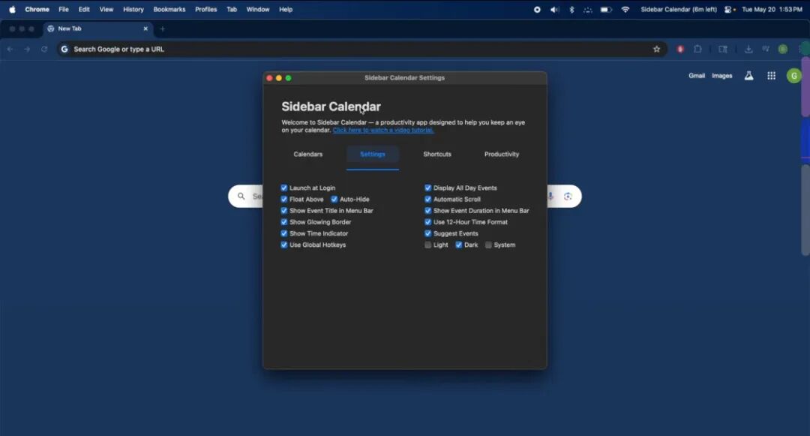Toggle Show Time Indicator checkbox
The image size is (810, 436).
(283, 233)
